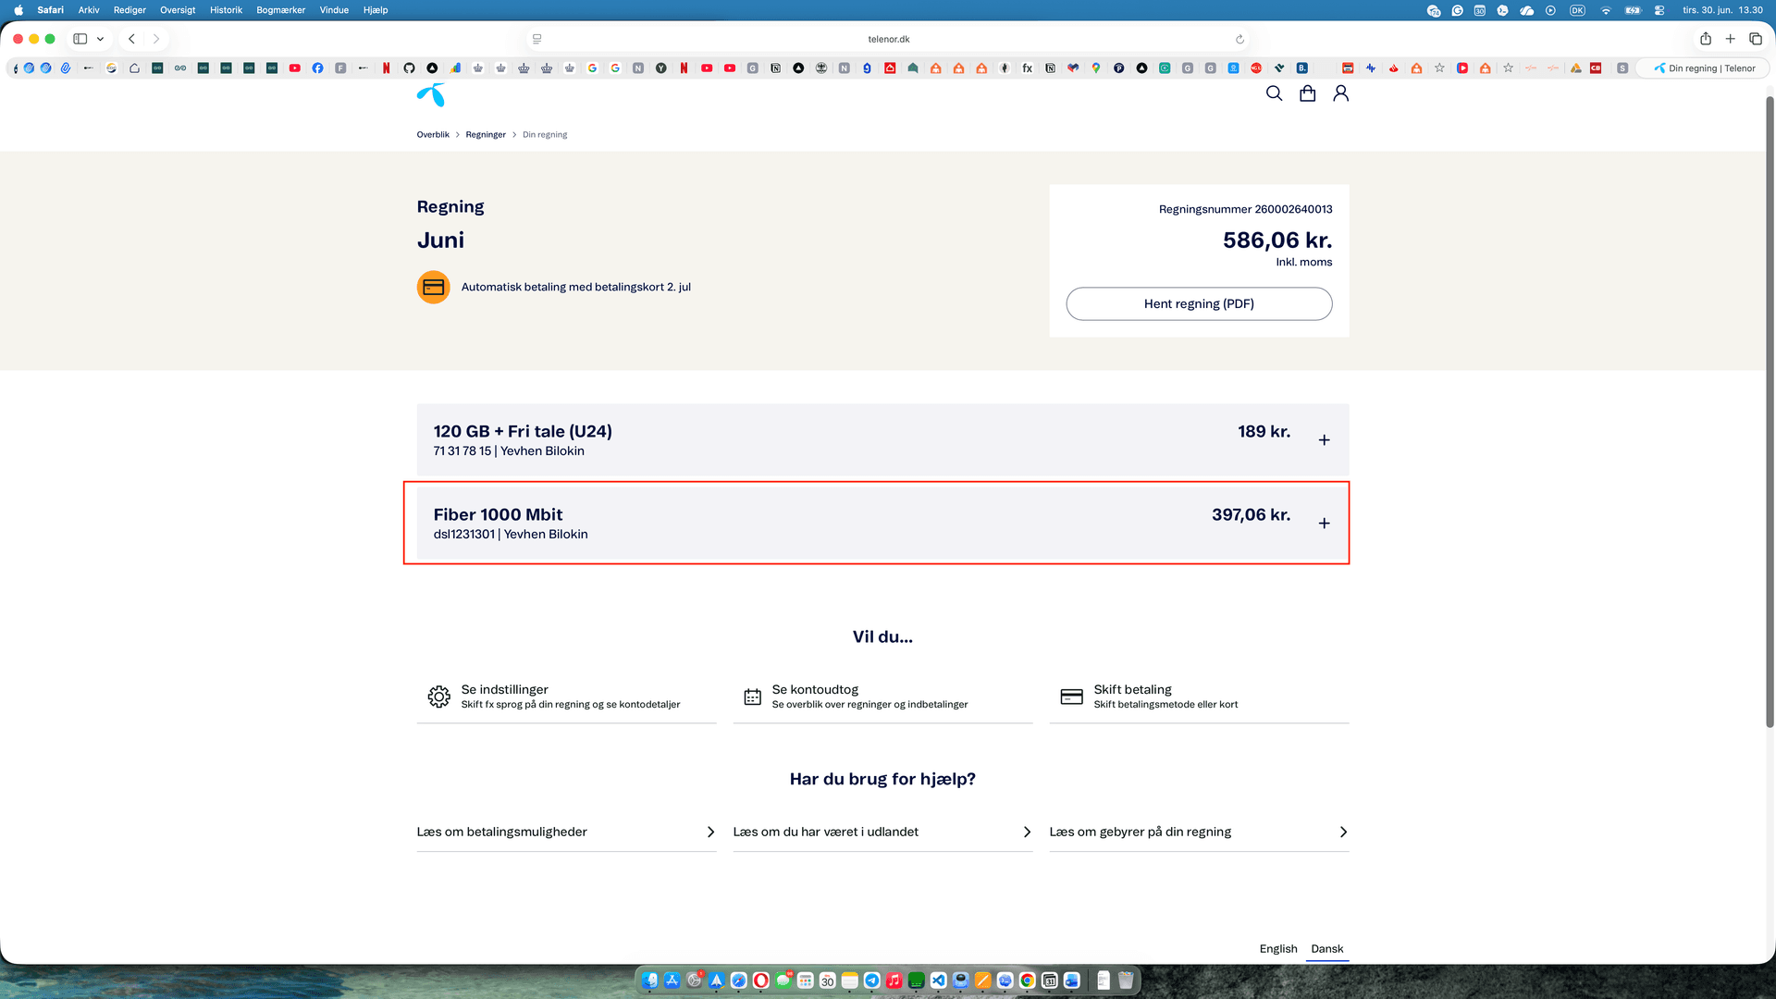
Task: Open the Safari sidebar dropdown arrow
Action: point(100,39)
